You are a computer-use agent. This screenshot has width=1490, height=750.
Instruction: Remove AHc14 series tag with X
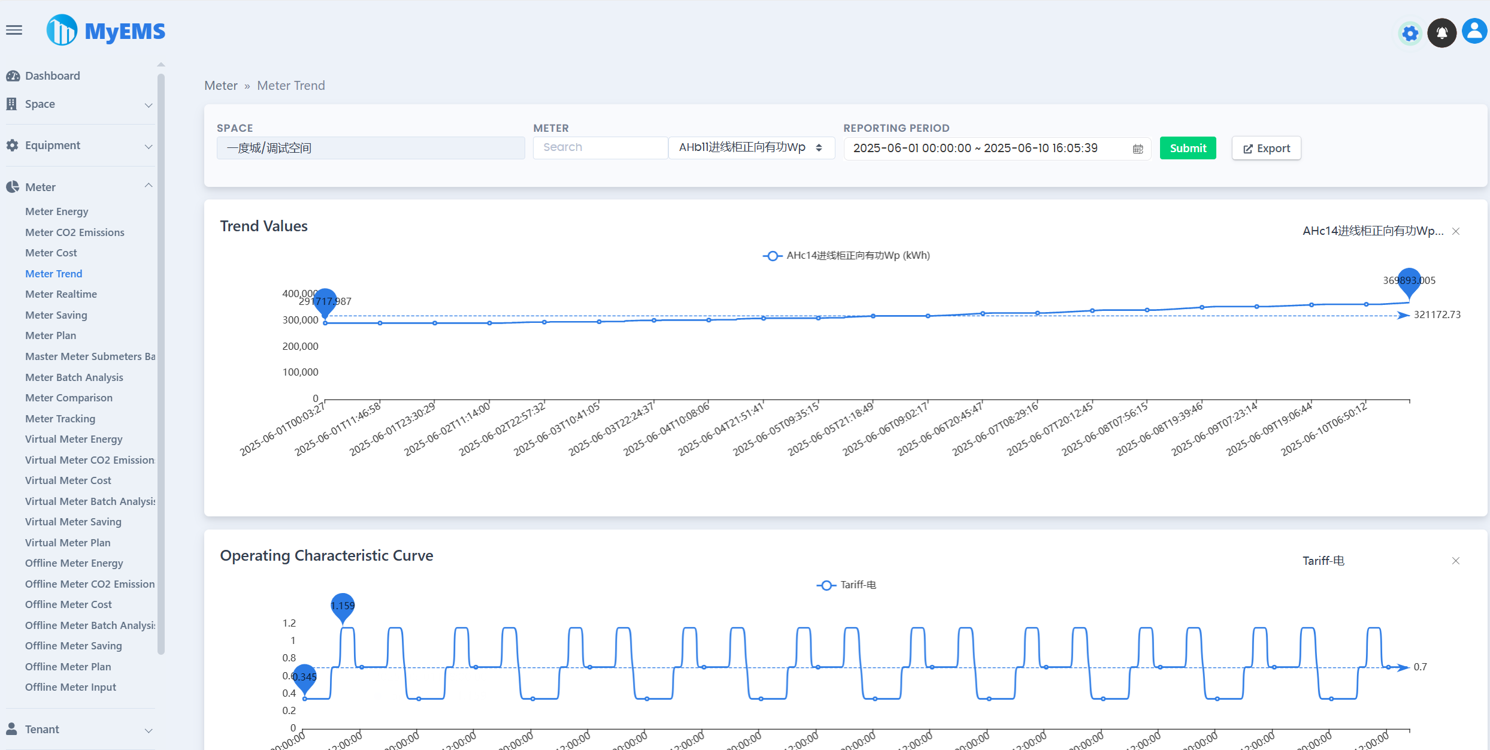tap(1456, 231)
